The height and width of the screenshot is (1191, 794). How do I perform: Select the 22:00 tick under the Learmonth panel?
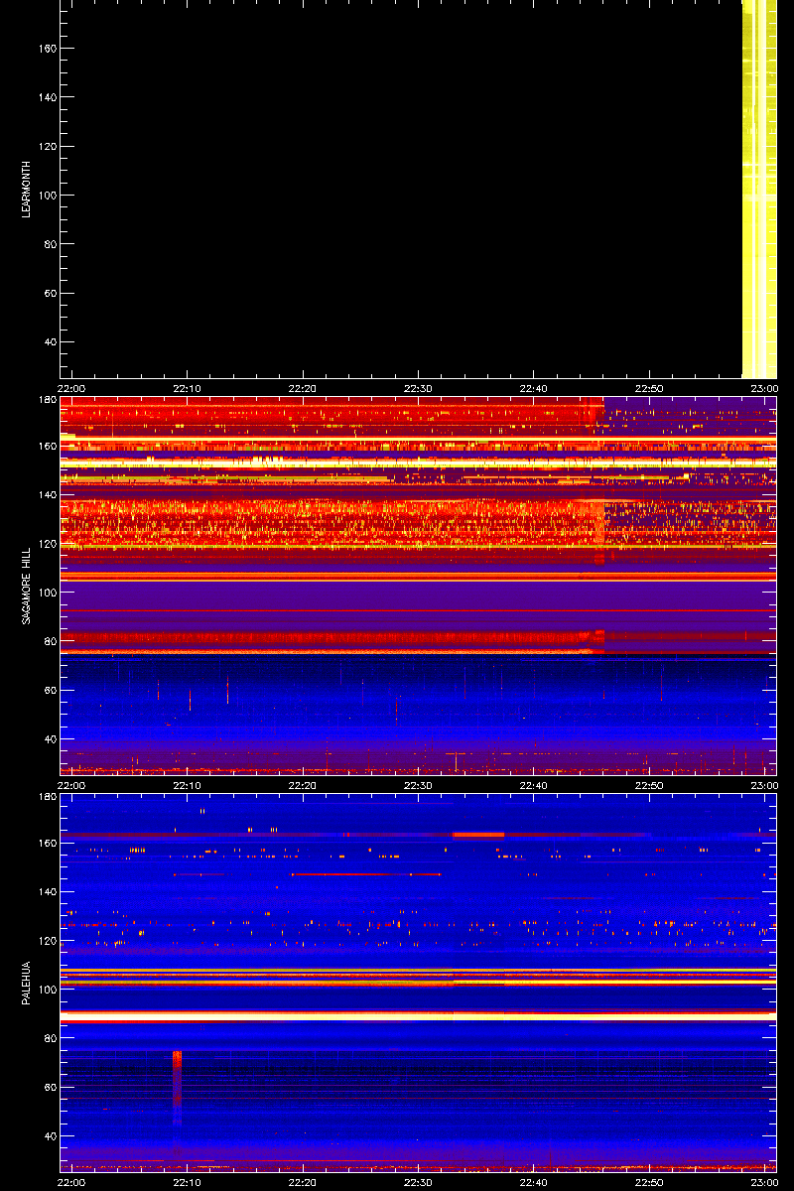pos(71,388)
